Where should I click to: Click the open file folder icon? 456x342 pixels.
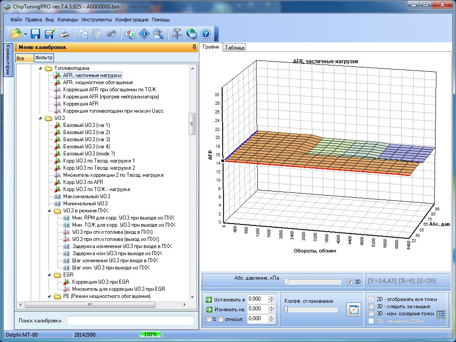[x=16, y=34]
